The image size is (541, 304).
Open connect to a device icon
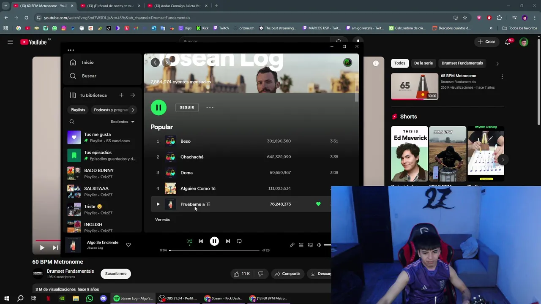tap(310, 245)
